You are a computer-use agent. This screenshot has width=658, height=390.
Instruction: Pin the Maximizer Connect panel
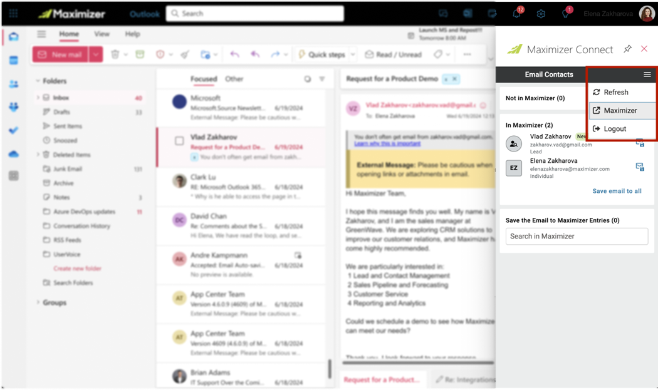click(x=627, y=49)
